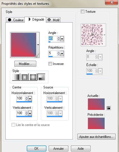Click the Centre Horizontalement value field
The image size is (119, 152).
(x=21, y=98)
